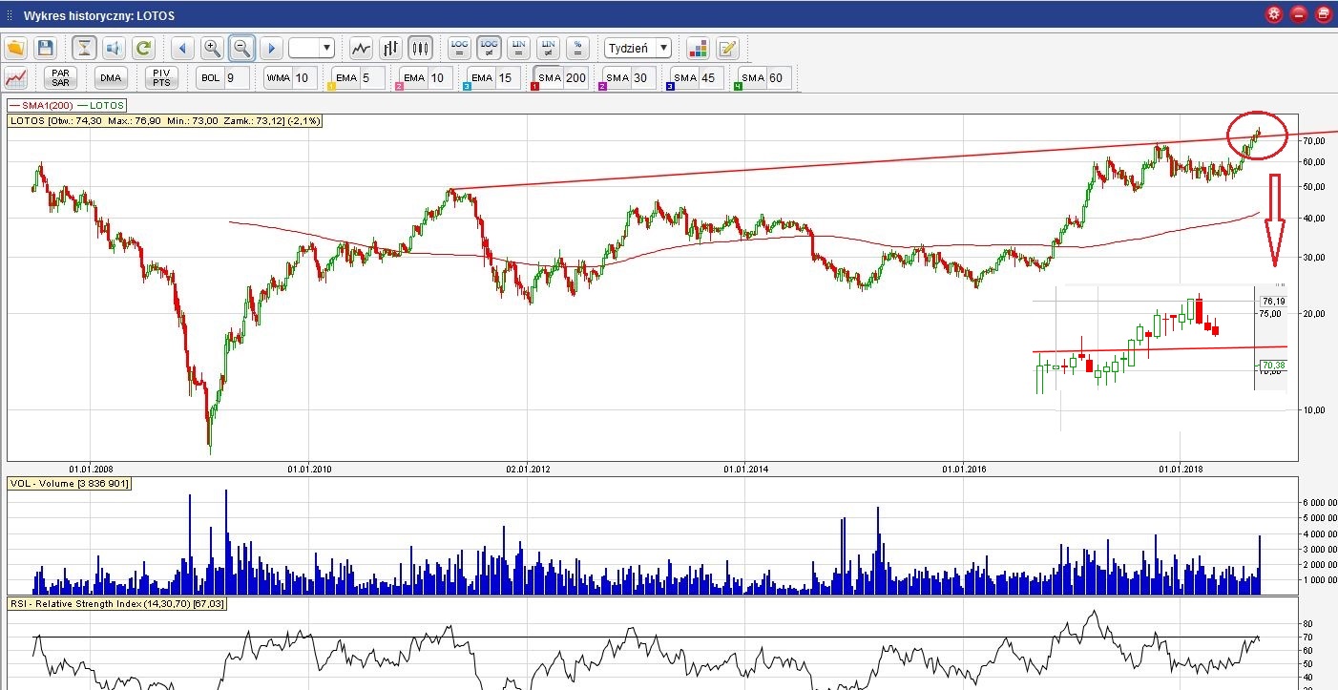Select the percent scale button

click(576, 48)
